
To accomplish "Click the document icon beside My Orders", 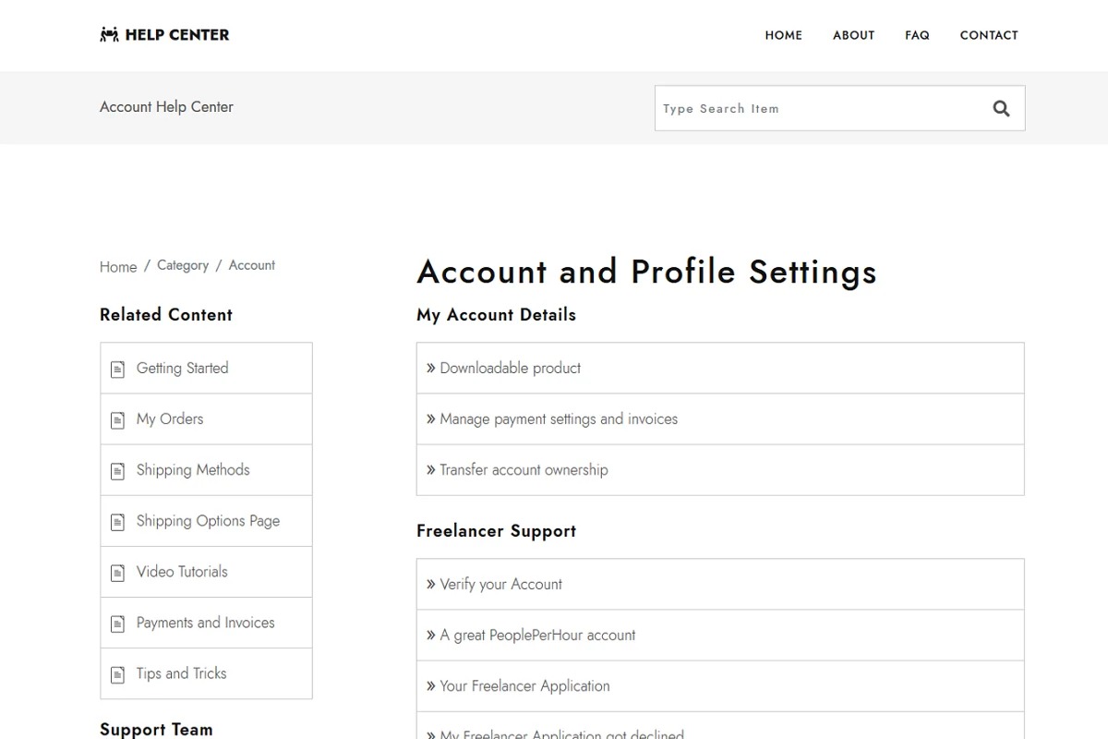I will 117,420.
